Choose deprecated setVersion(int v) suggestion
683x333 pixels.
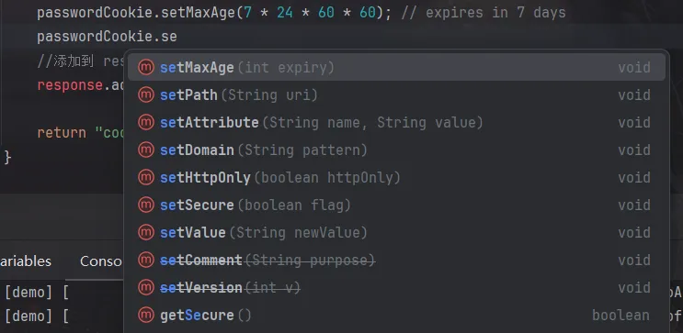pyautogui.click(x=396, y=287)
